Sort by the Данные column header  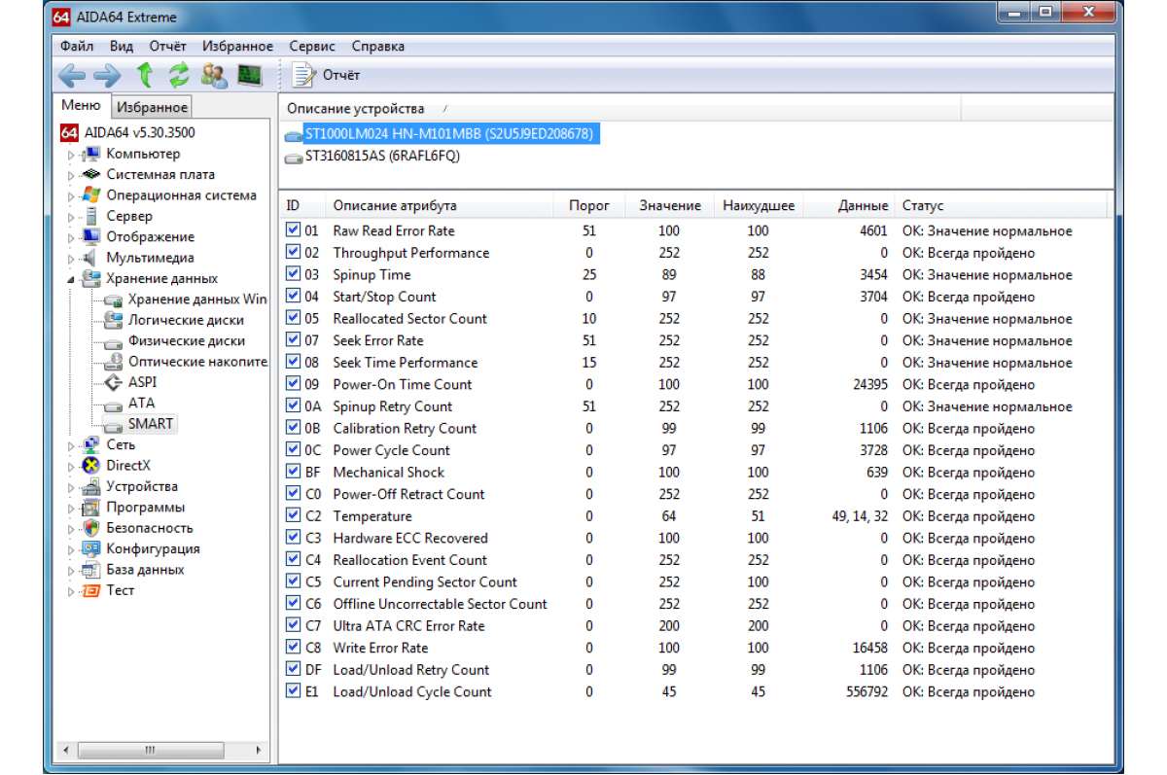(849, 206)
